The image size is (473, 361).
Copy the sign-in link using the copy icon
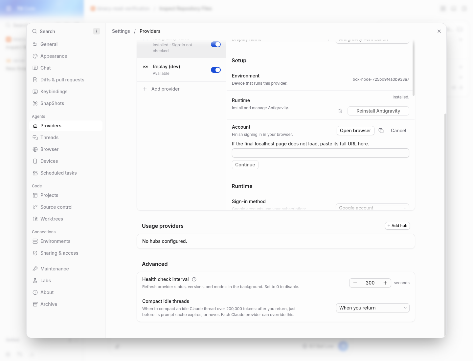(381, 131)
